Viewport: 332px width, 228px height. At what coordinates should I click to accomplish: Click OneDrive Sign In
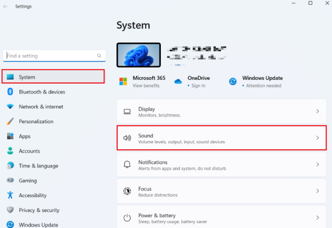[x=198, y=86]
